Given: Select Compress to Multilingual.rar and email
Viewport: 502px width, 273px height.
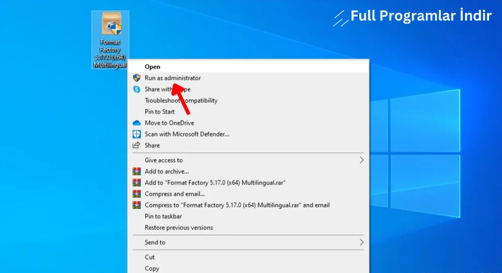Looking at the screenshot, I should pyautogui.click(x=248, y=205).
